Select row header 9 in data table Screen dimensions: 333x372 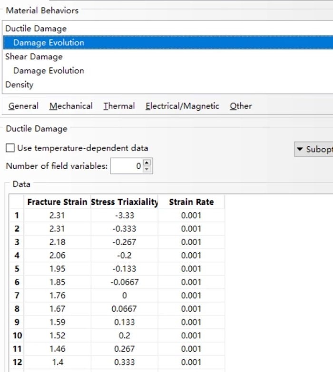tap(17, 322)
